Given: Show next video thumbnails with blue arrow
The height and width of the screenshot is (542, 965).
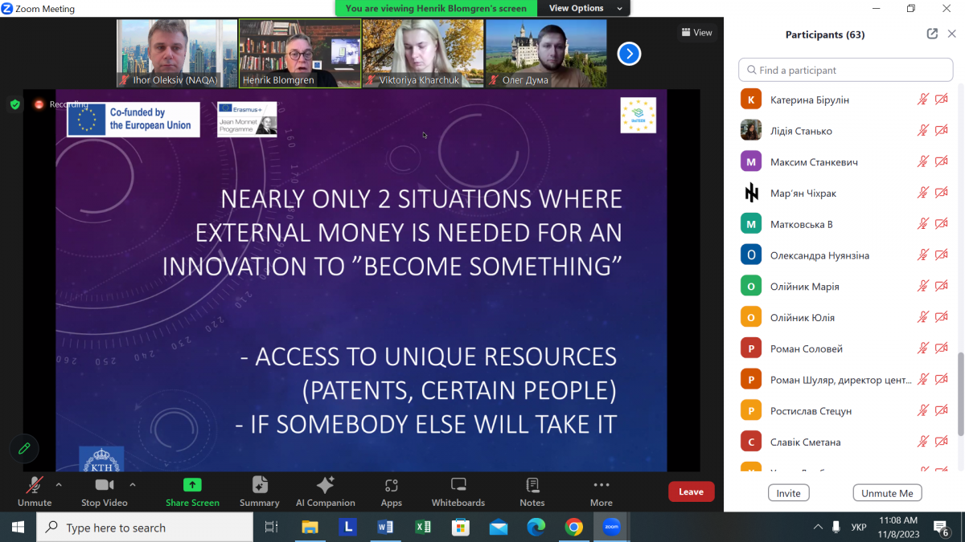Looking at the screenshot, I should [x=629, y=54].
